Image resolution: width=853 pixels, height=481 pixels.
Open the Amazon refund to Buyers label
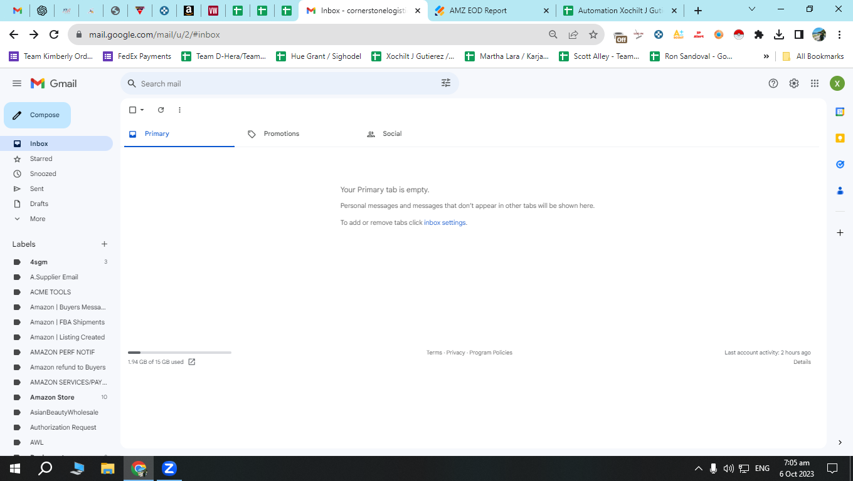56,367
